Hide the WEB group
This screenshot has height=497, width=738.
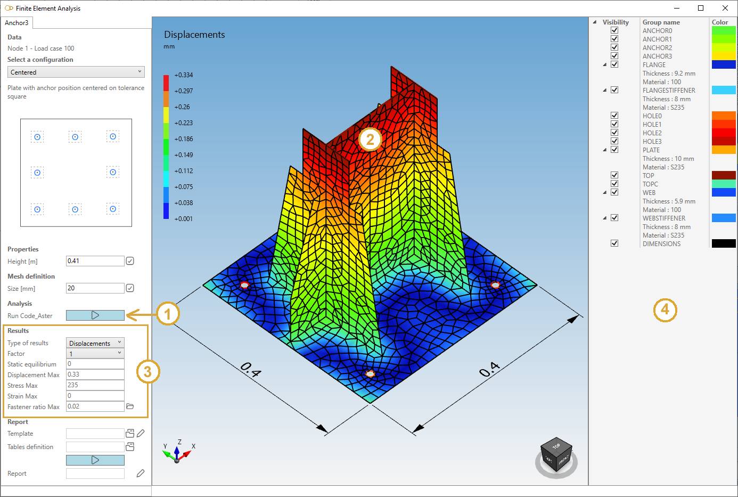614,192
